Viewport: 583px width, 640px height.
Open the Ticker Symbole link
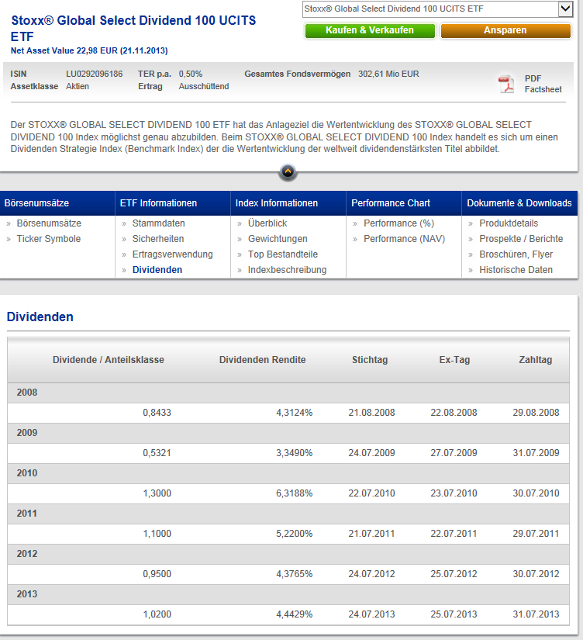(49, 239)
